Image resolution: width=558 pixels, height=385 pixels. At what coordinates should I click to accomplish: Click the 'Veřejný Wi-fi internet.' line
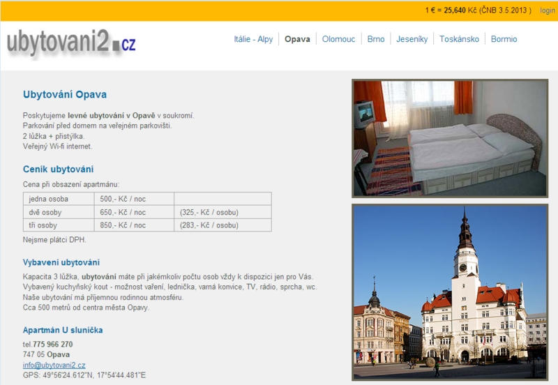[x=58, y=146]
